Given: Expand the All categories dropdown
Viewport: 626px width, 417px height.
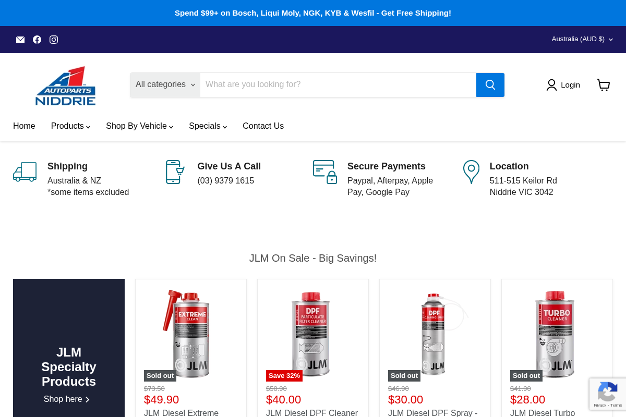Looking at the screenshot, I should click(164, 84).
